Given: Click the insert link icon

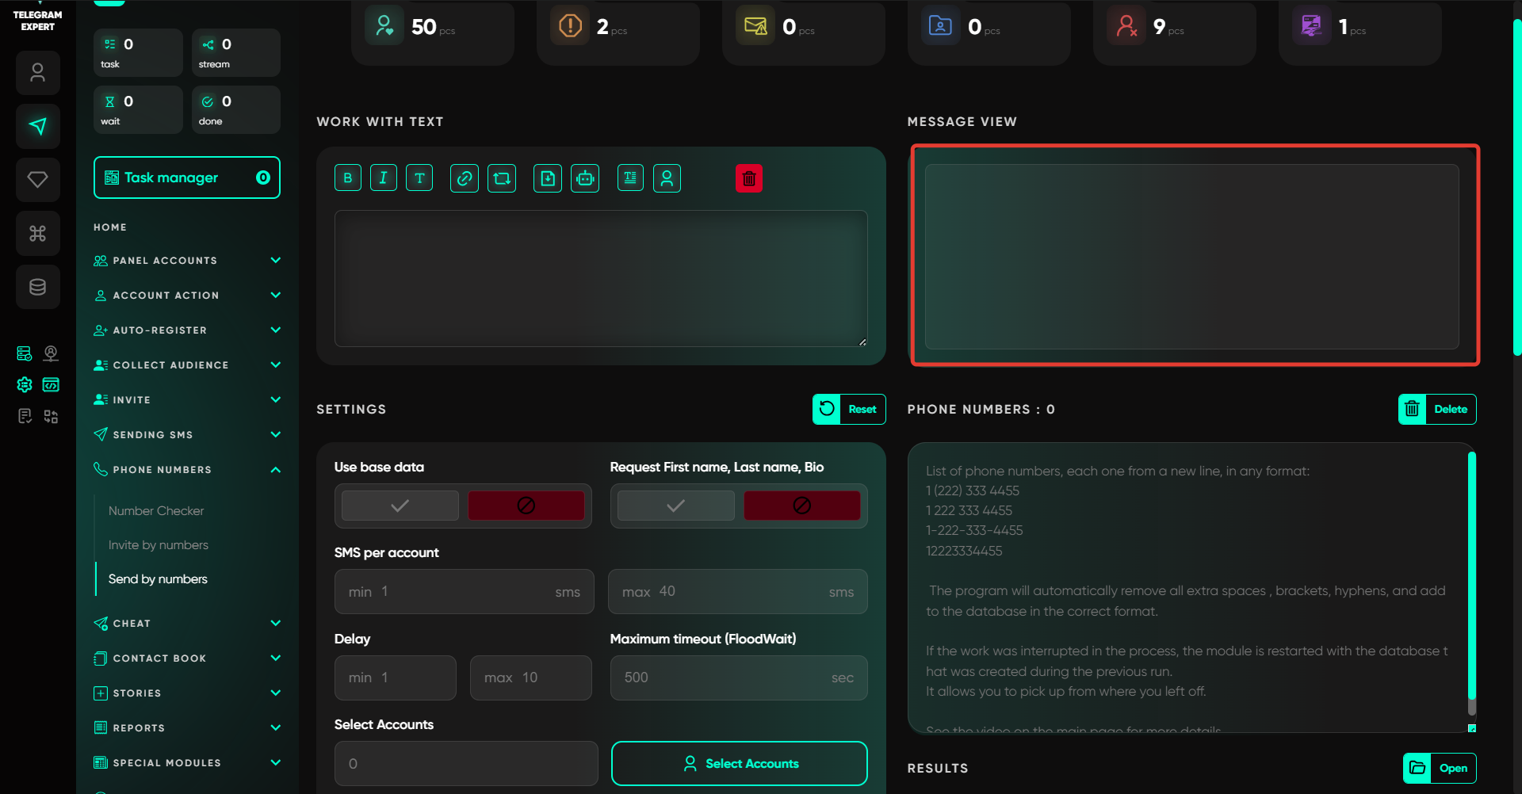Looking at the screenshot, I should coord(465,178).
